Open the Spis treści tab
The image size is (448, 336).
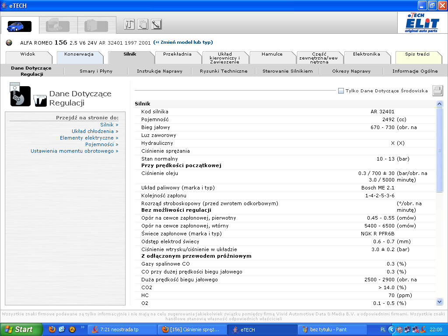click(x=417, y=55)
